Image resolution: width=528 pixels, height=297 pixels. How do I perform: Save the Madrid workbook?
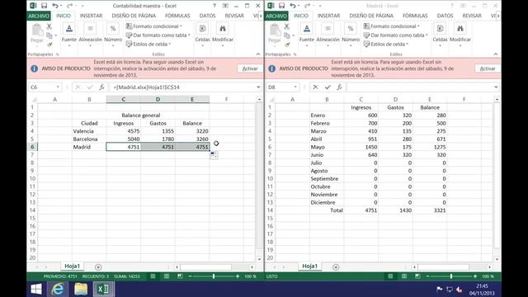coord(282,6)
